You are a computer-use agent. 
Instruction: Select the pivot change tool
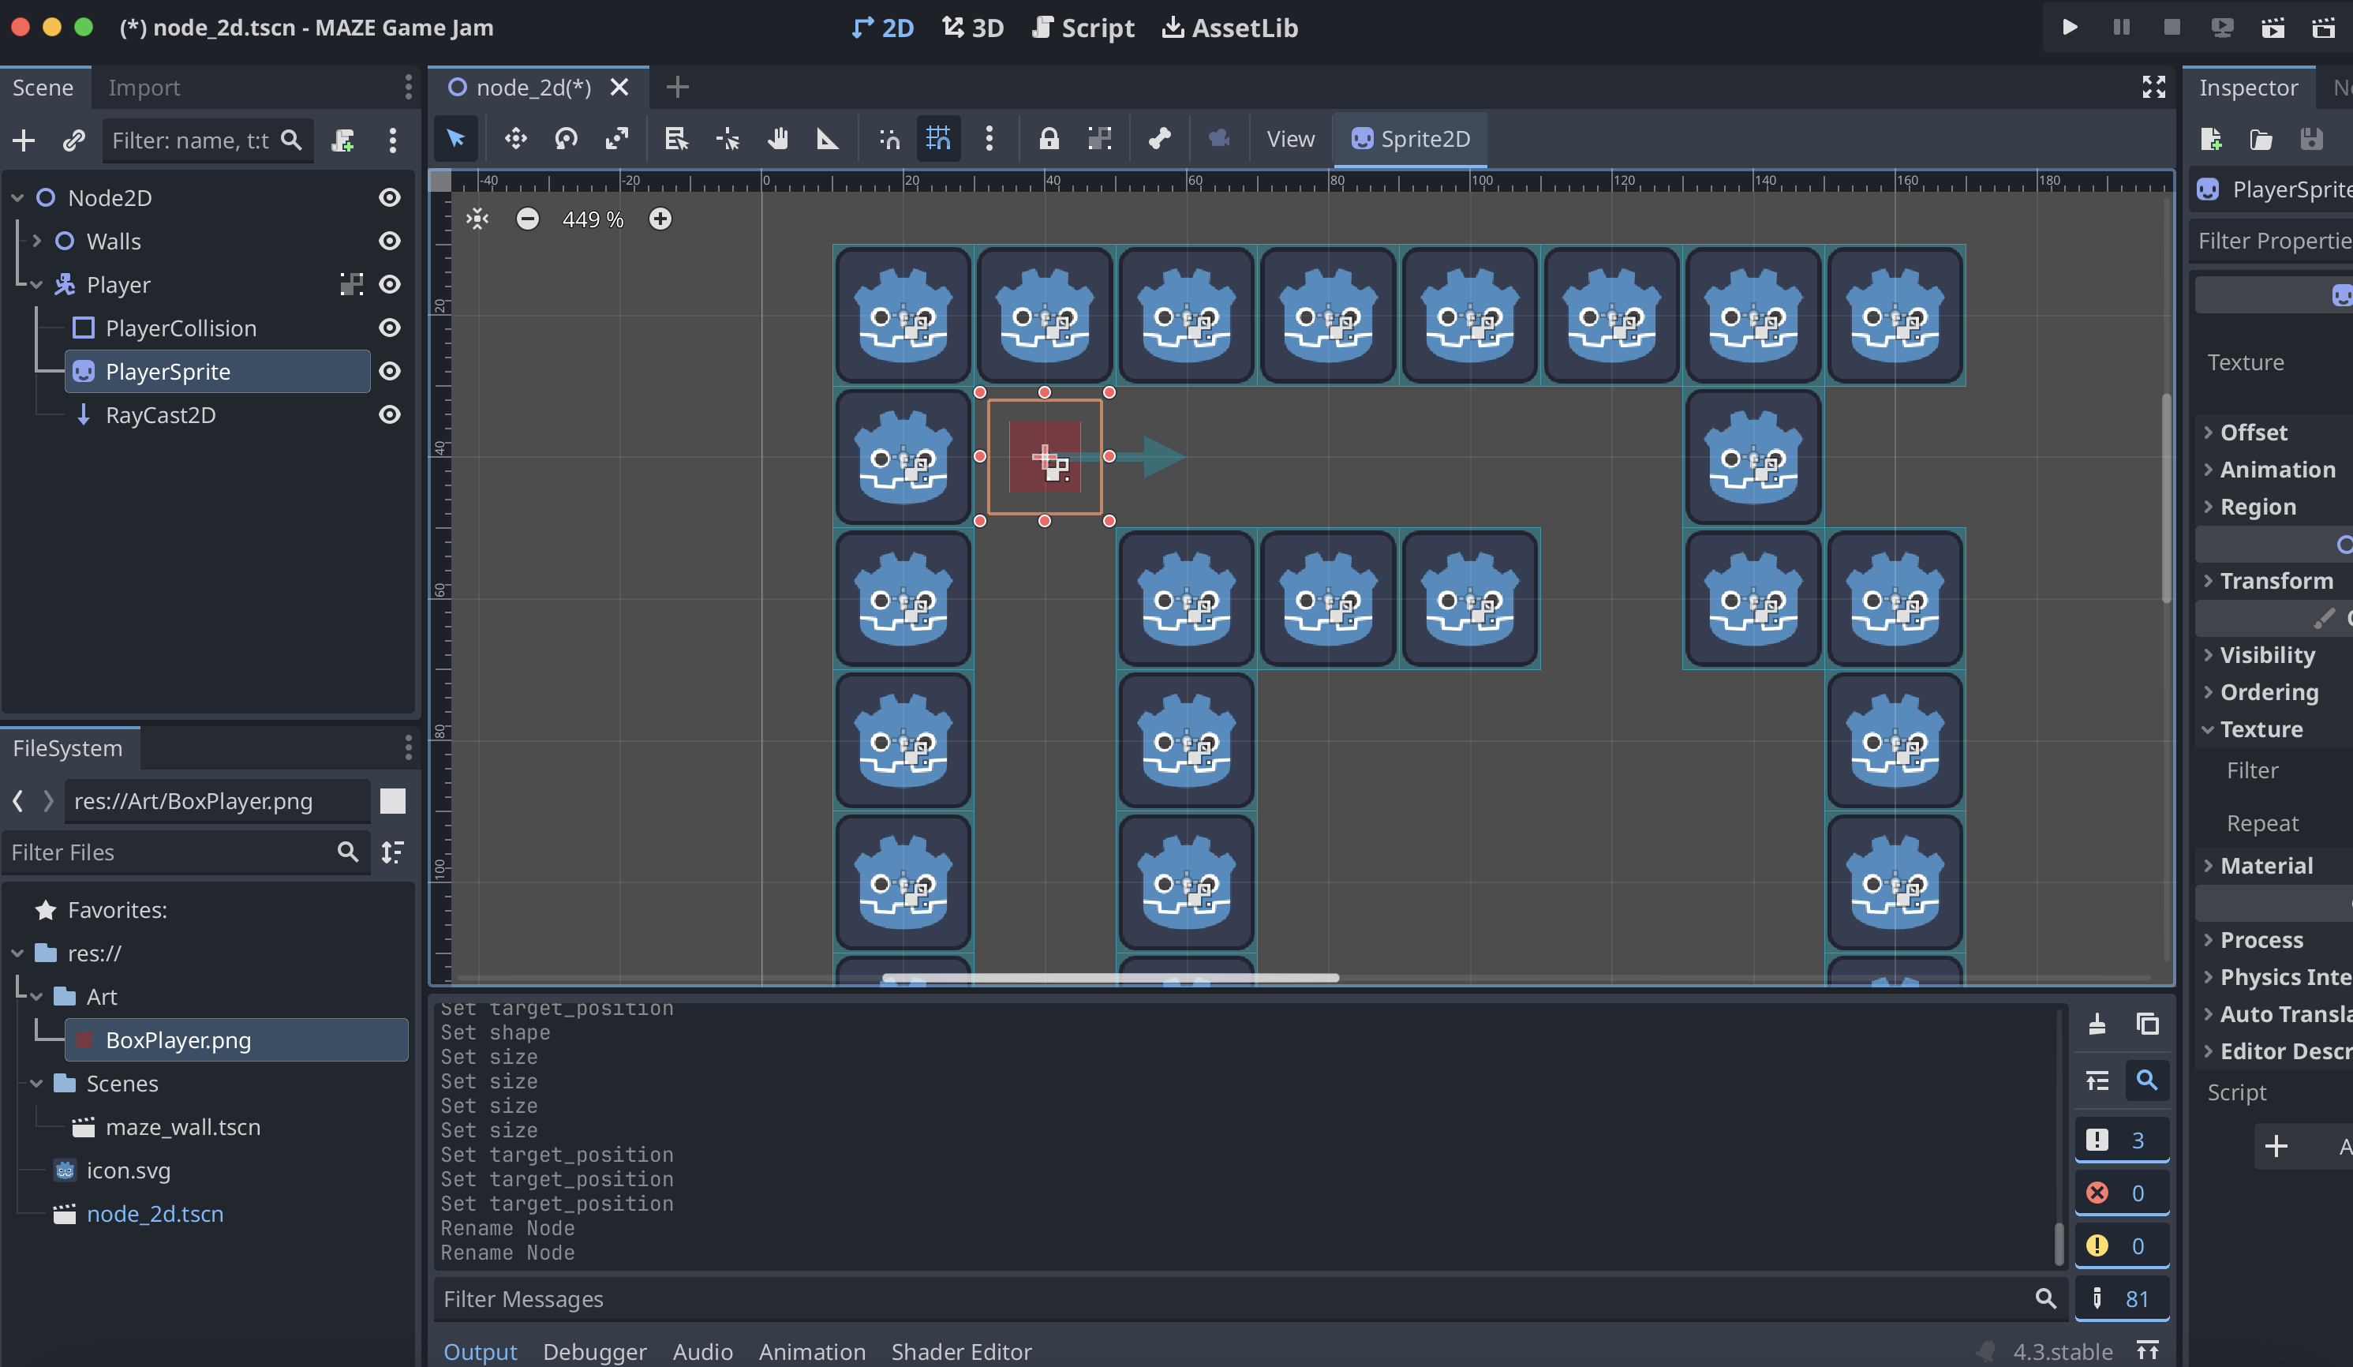[728, 139]
